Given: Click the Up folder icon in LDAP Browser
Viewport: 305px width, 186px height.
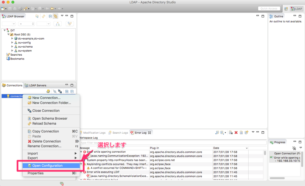Looking at the screenshot, I should click(x=37, y=16).
